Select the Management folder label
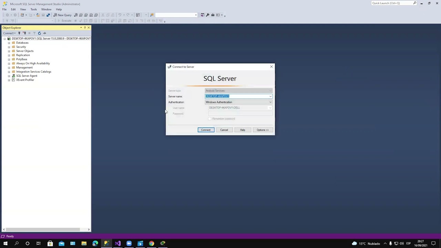Screen dimensions: 441x248 coord(24,68)
